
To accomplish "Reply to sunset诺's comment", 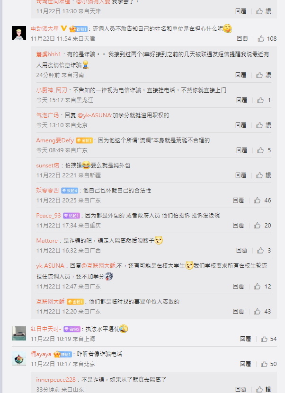I will 241,175.
